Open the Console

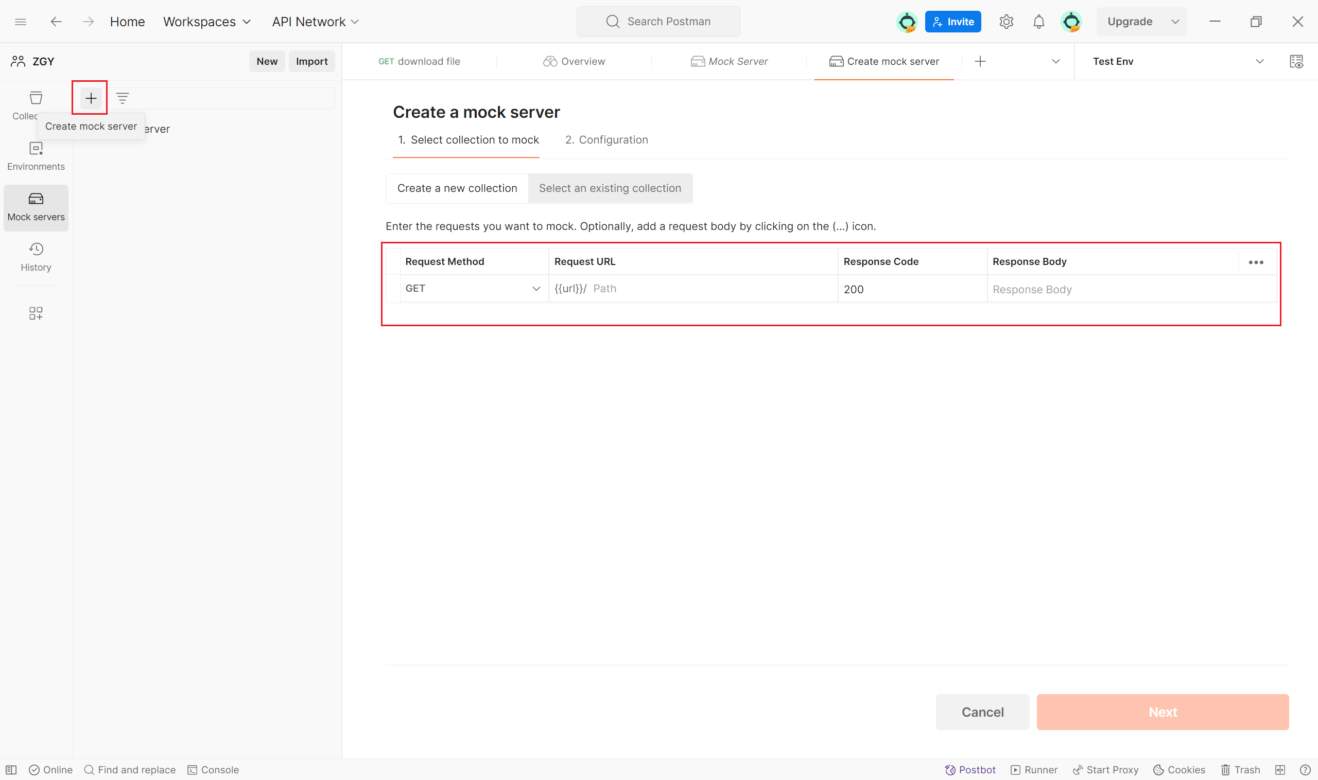point(213,770)
